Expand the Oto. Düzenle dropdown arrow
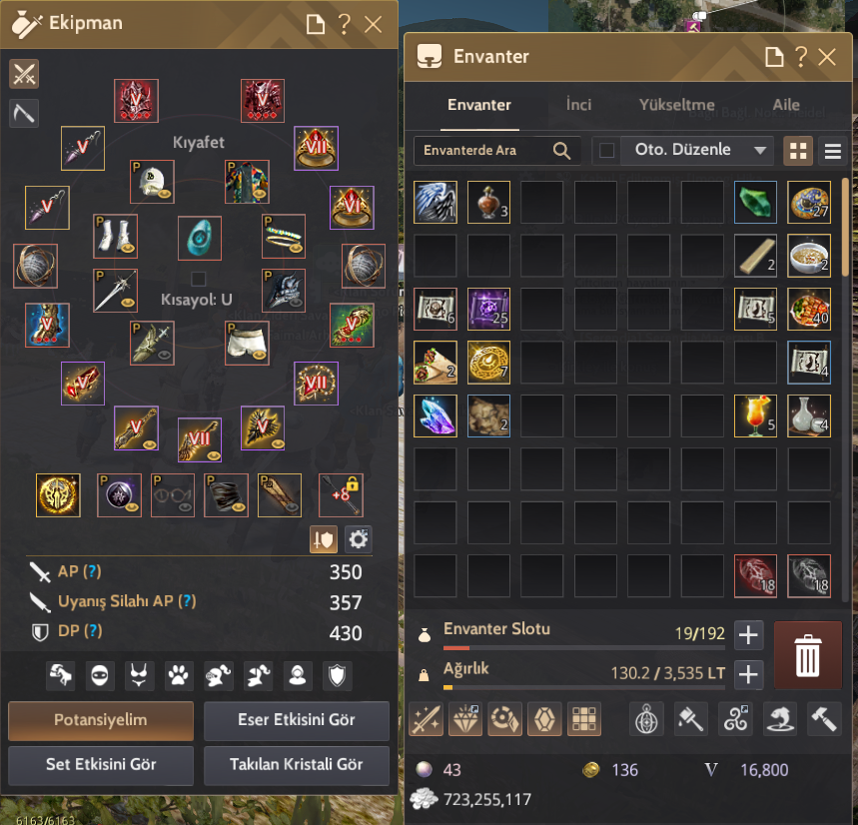Image resolution: width=858 pixels, height=825 pixels. (x=759, y=151)
